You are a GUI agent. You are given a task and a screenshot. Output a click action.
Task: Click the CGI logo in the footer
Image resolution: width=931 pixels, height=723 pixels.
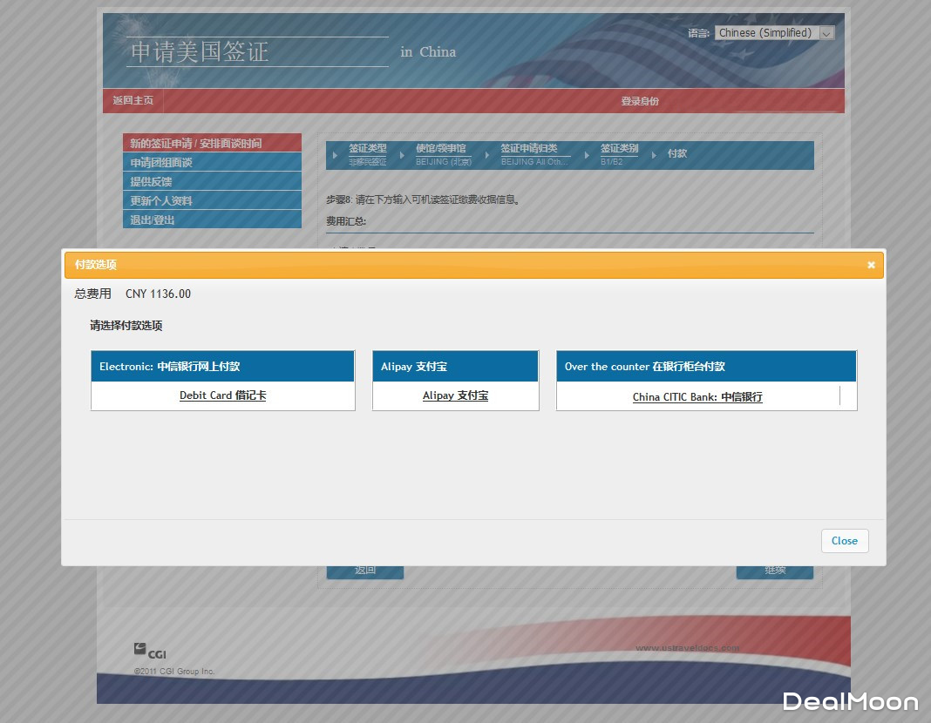tap(150, 652)
